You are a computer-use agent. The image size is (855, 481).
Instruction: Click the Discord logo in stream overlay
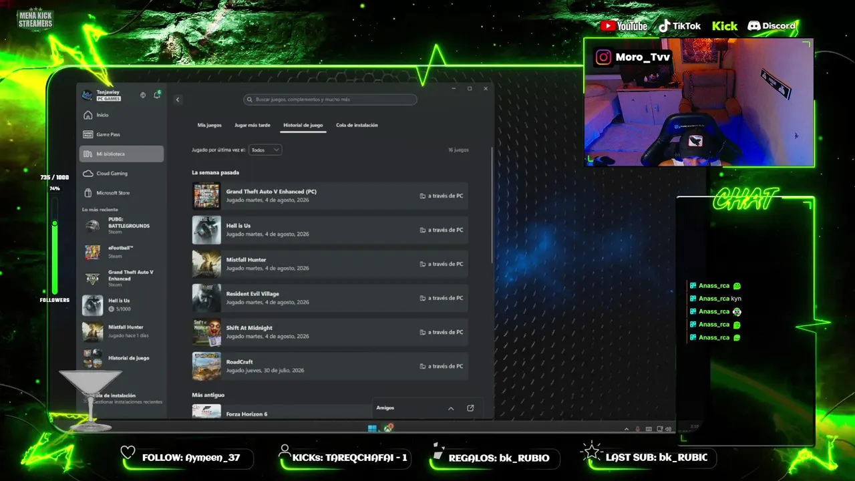pyautogui.click(x=772, y=26)
